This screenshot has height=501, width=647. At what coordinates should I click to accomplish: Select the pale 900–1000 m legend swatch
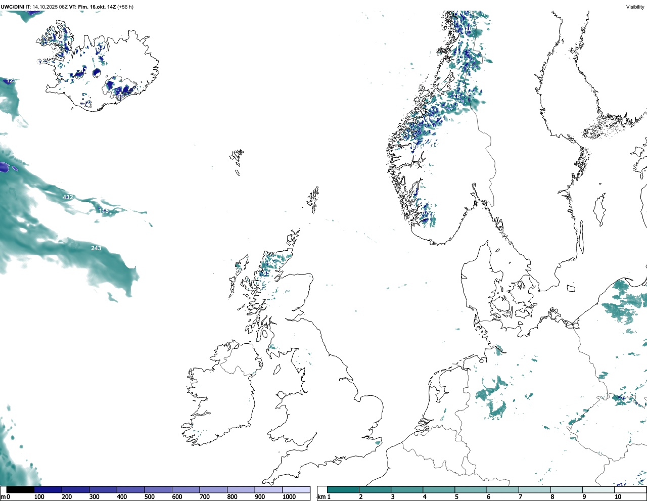(x=268, y=490)
